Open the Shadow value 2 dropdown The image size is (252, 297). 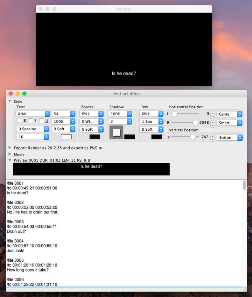120,121
